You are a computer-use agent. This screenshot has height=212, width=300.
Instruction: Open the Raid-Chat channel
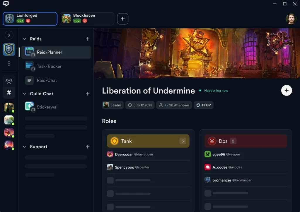56,80
